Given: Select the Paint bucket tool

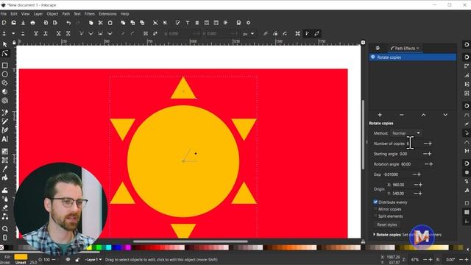Looking at the screenshot, I should click(5, 178).
